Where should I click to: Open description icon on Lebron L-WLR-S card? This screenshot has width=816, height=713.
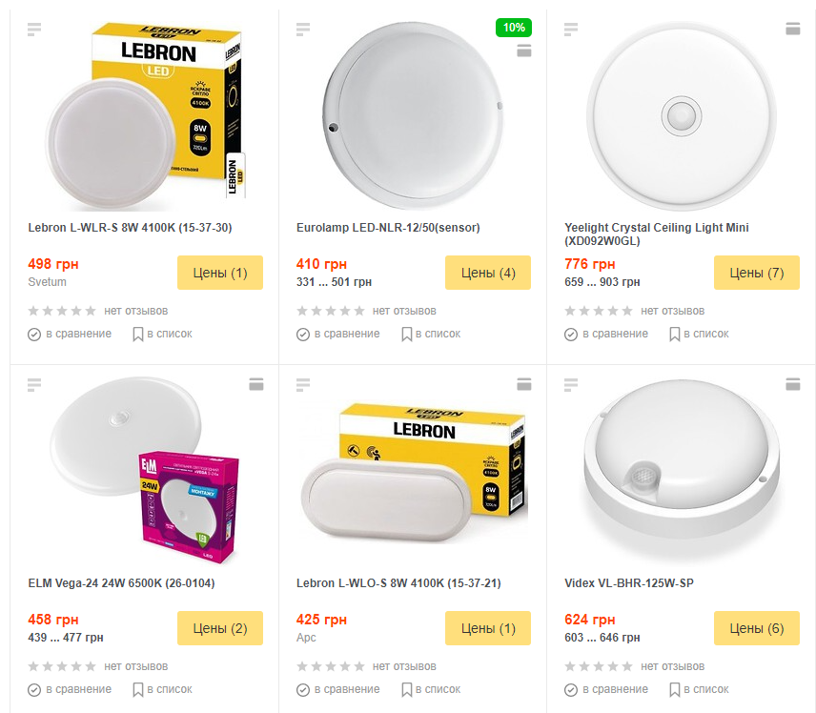point(35,29)
